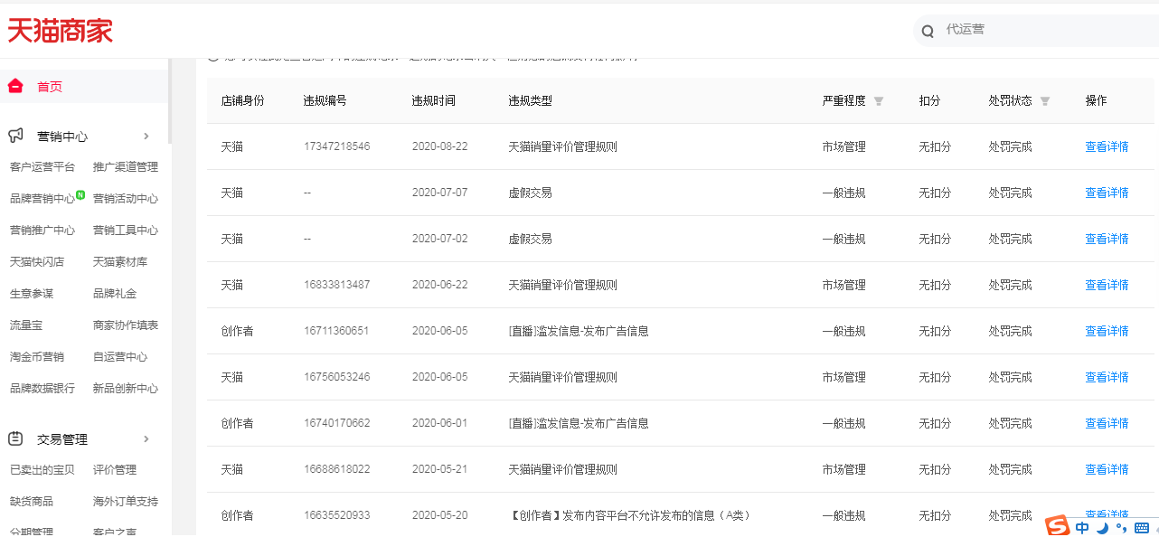Click violation type in the 16711360651 row

click(x=579, y=331)
